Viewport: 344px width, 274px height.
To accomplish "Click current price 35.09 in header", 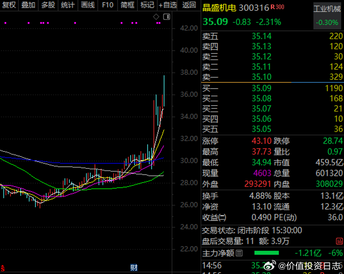I will tap(215, 22).
